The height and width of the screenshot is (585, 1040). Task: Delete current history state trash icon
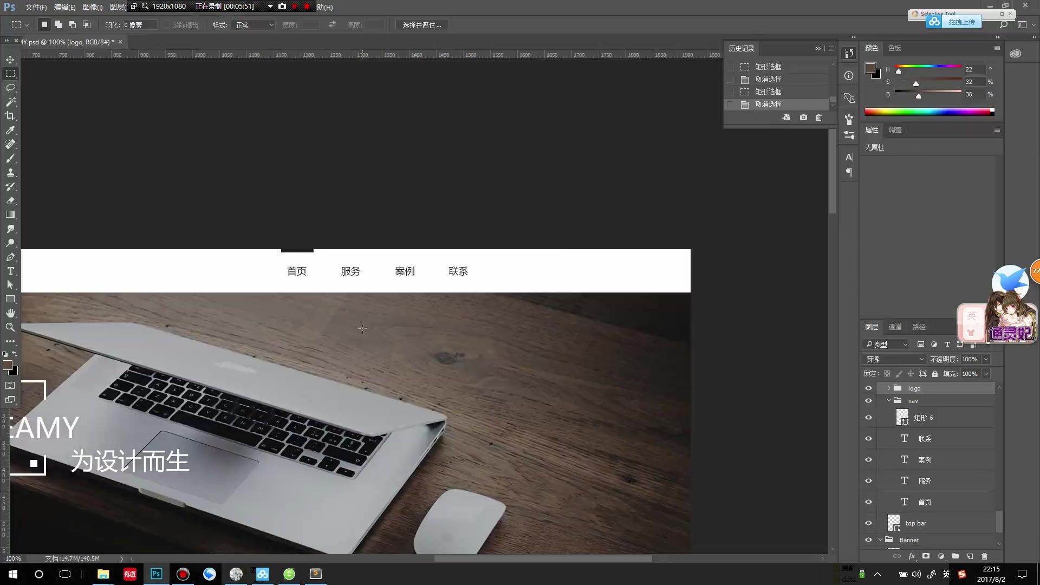tap(818, 117)
